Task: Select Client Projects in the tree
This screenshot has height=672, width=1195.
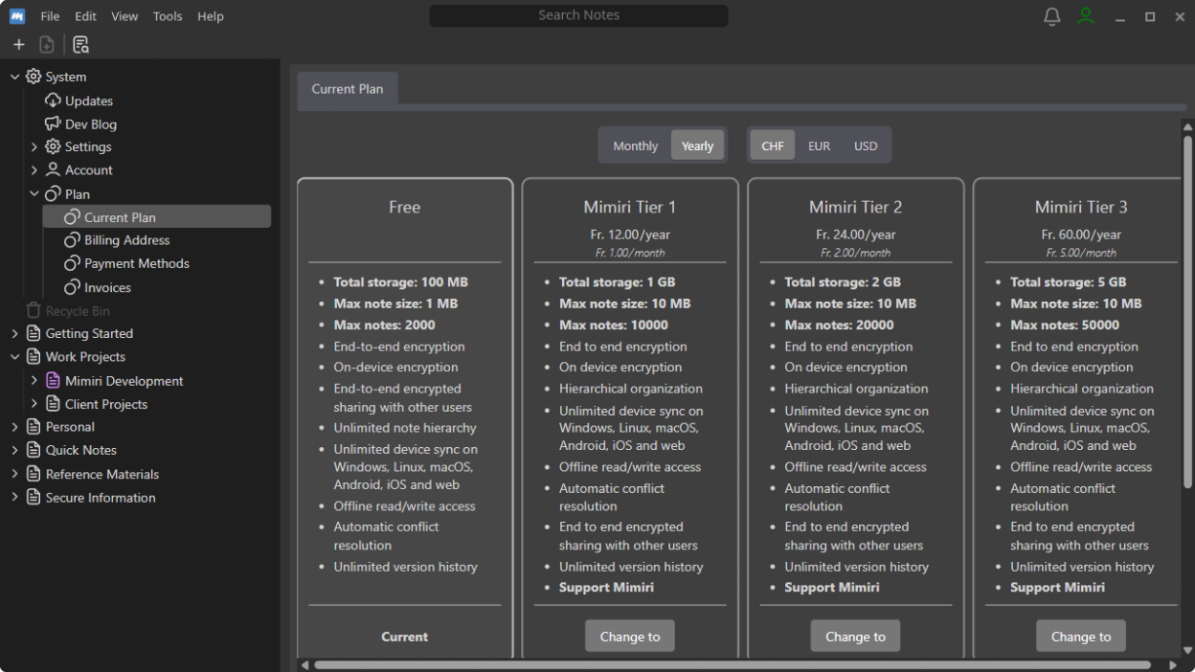Action: 106,404
